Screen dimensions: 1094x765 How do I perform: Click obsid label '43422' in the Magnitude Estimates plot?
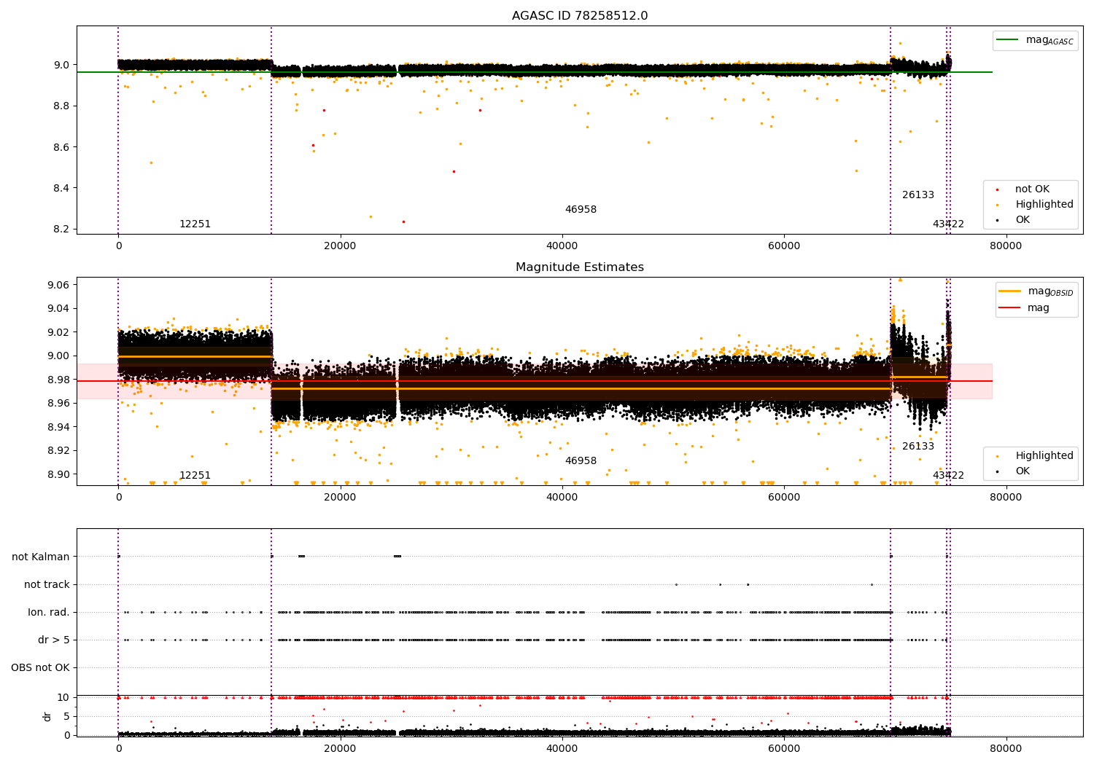point(948,476)
